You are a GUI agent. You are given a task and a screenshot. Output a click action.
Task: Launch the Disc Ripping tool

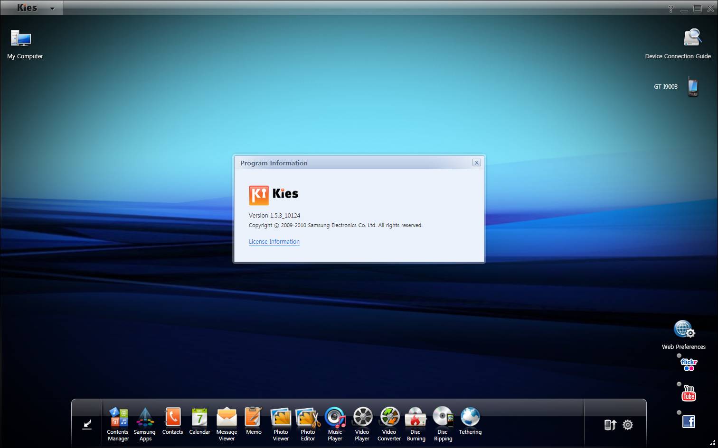pyautogui.click(x=443, y=424)
